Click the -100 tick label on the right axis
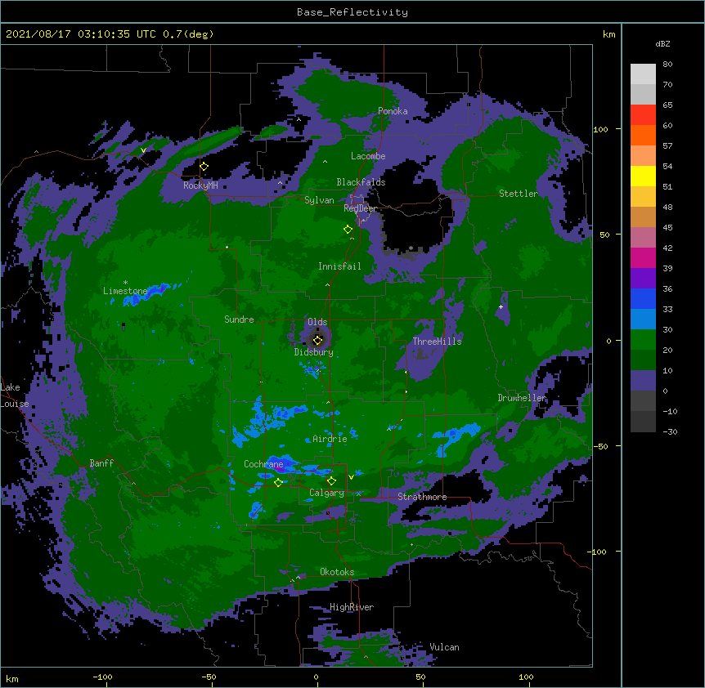Screen dimensions: 705x688 click(598, 552)
